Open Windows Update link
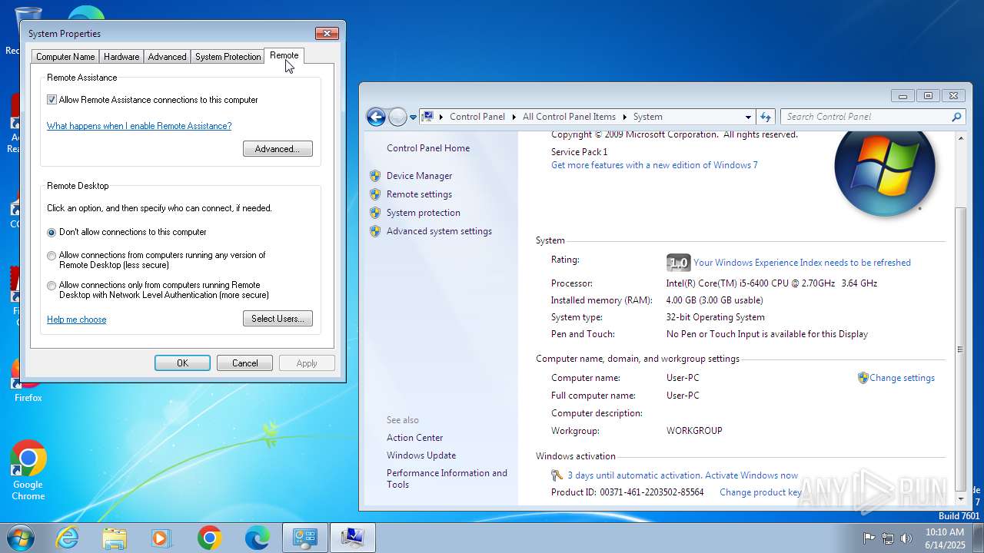This screenshot has height=553, width=984. 421,455
